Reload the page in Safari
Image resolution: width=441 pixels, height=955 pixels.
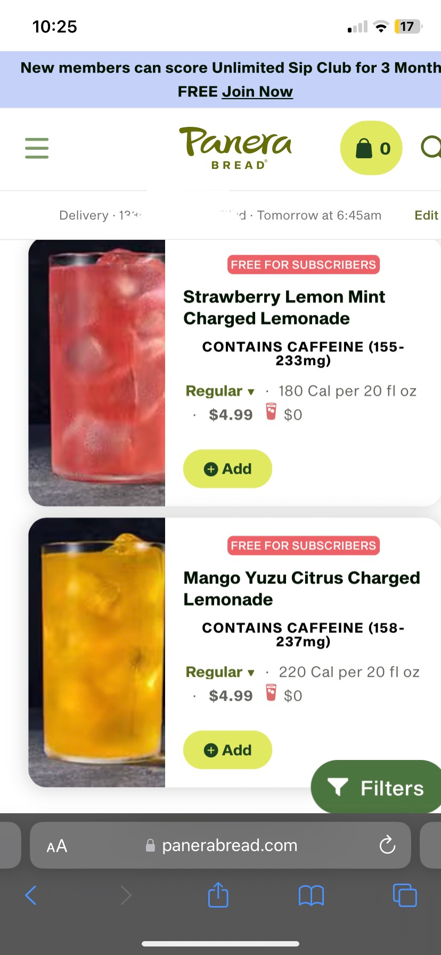click(x=387, y=845)
